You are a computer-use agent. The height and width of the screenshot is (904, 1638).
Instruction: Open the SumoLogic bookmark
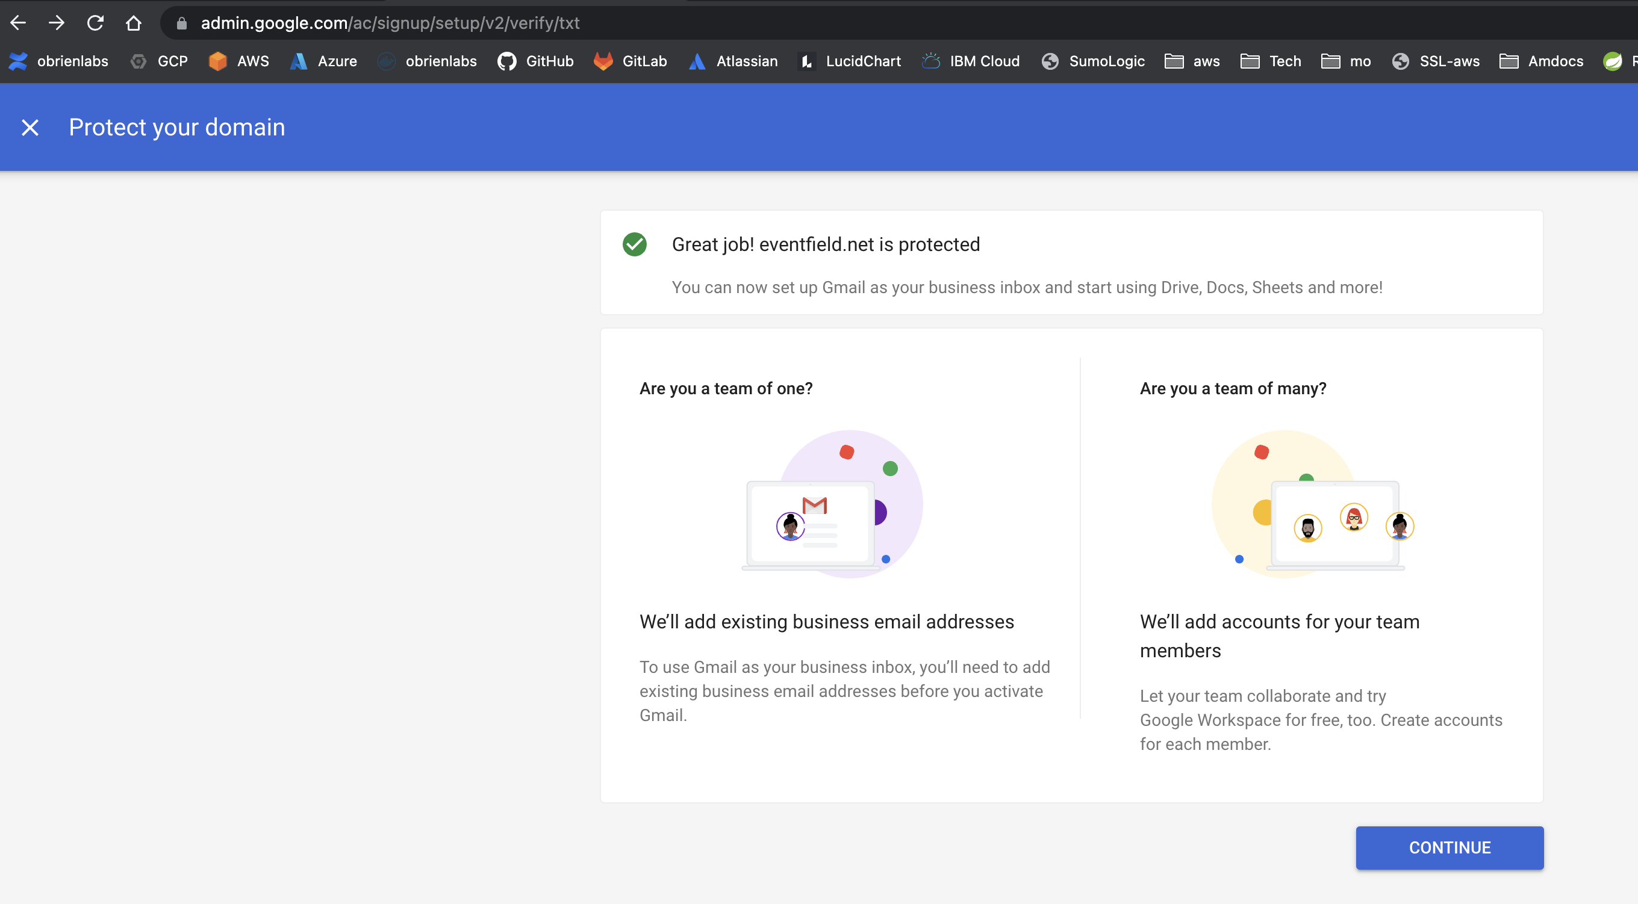pos(1092,61)
